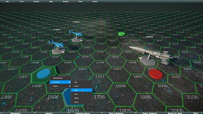Click hex 1708 on the map
This screenshot has height=114, width=203.
tap(100, 63)
